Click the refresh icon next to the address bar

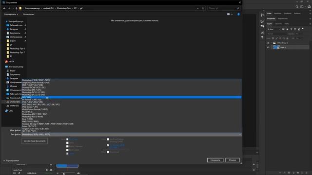click(x=203, y=8)
